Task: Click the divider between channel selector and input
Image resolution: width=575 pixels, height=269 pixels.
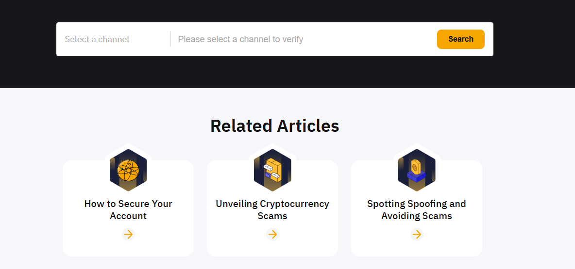Action: click(x=170, y=39)
